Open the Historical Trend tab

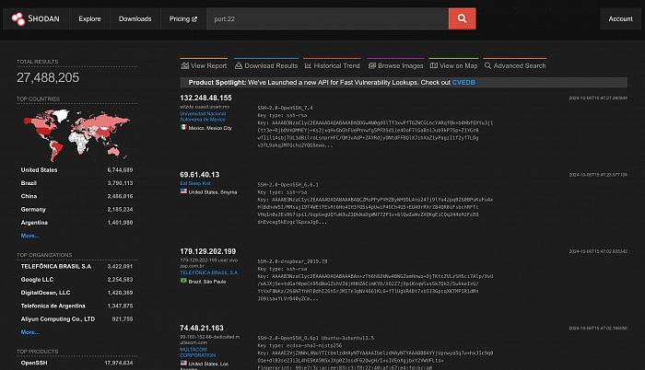(332, 65)
